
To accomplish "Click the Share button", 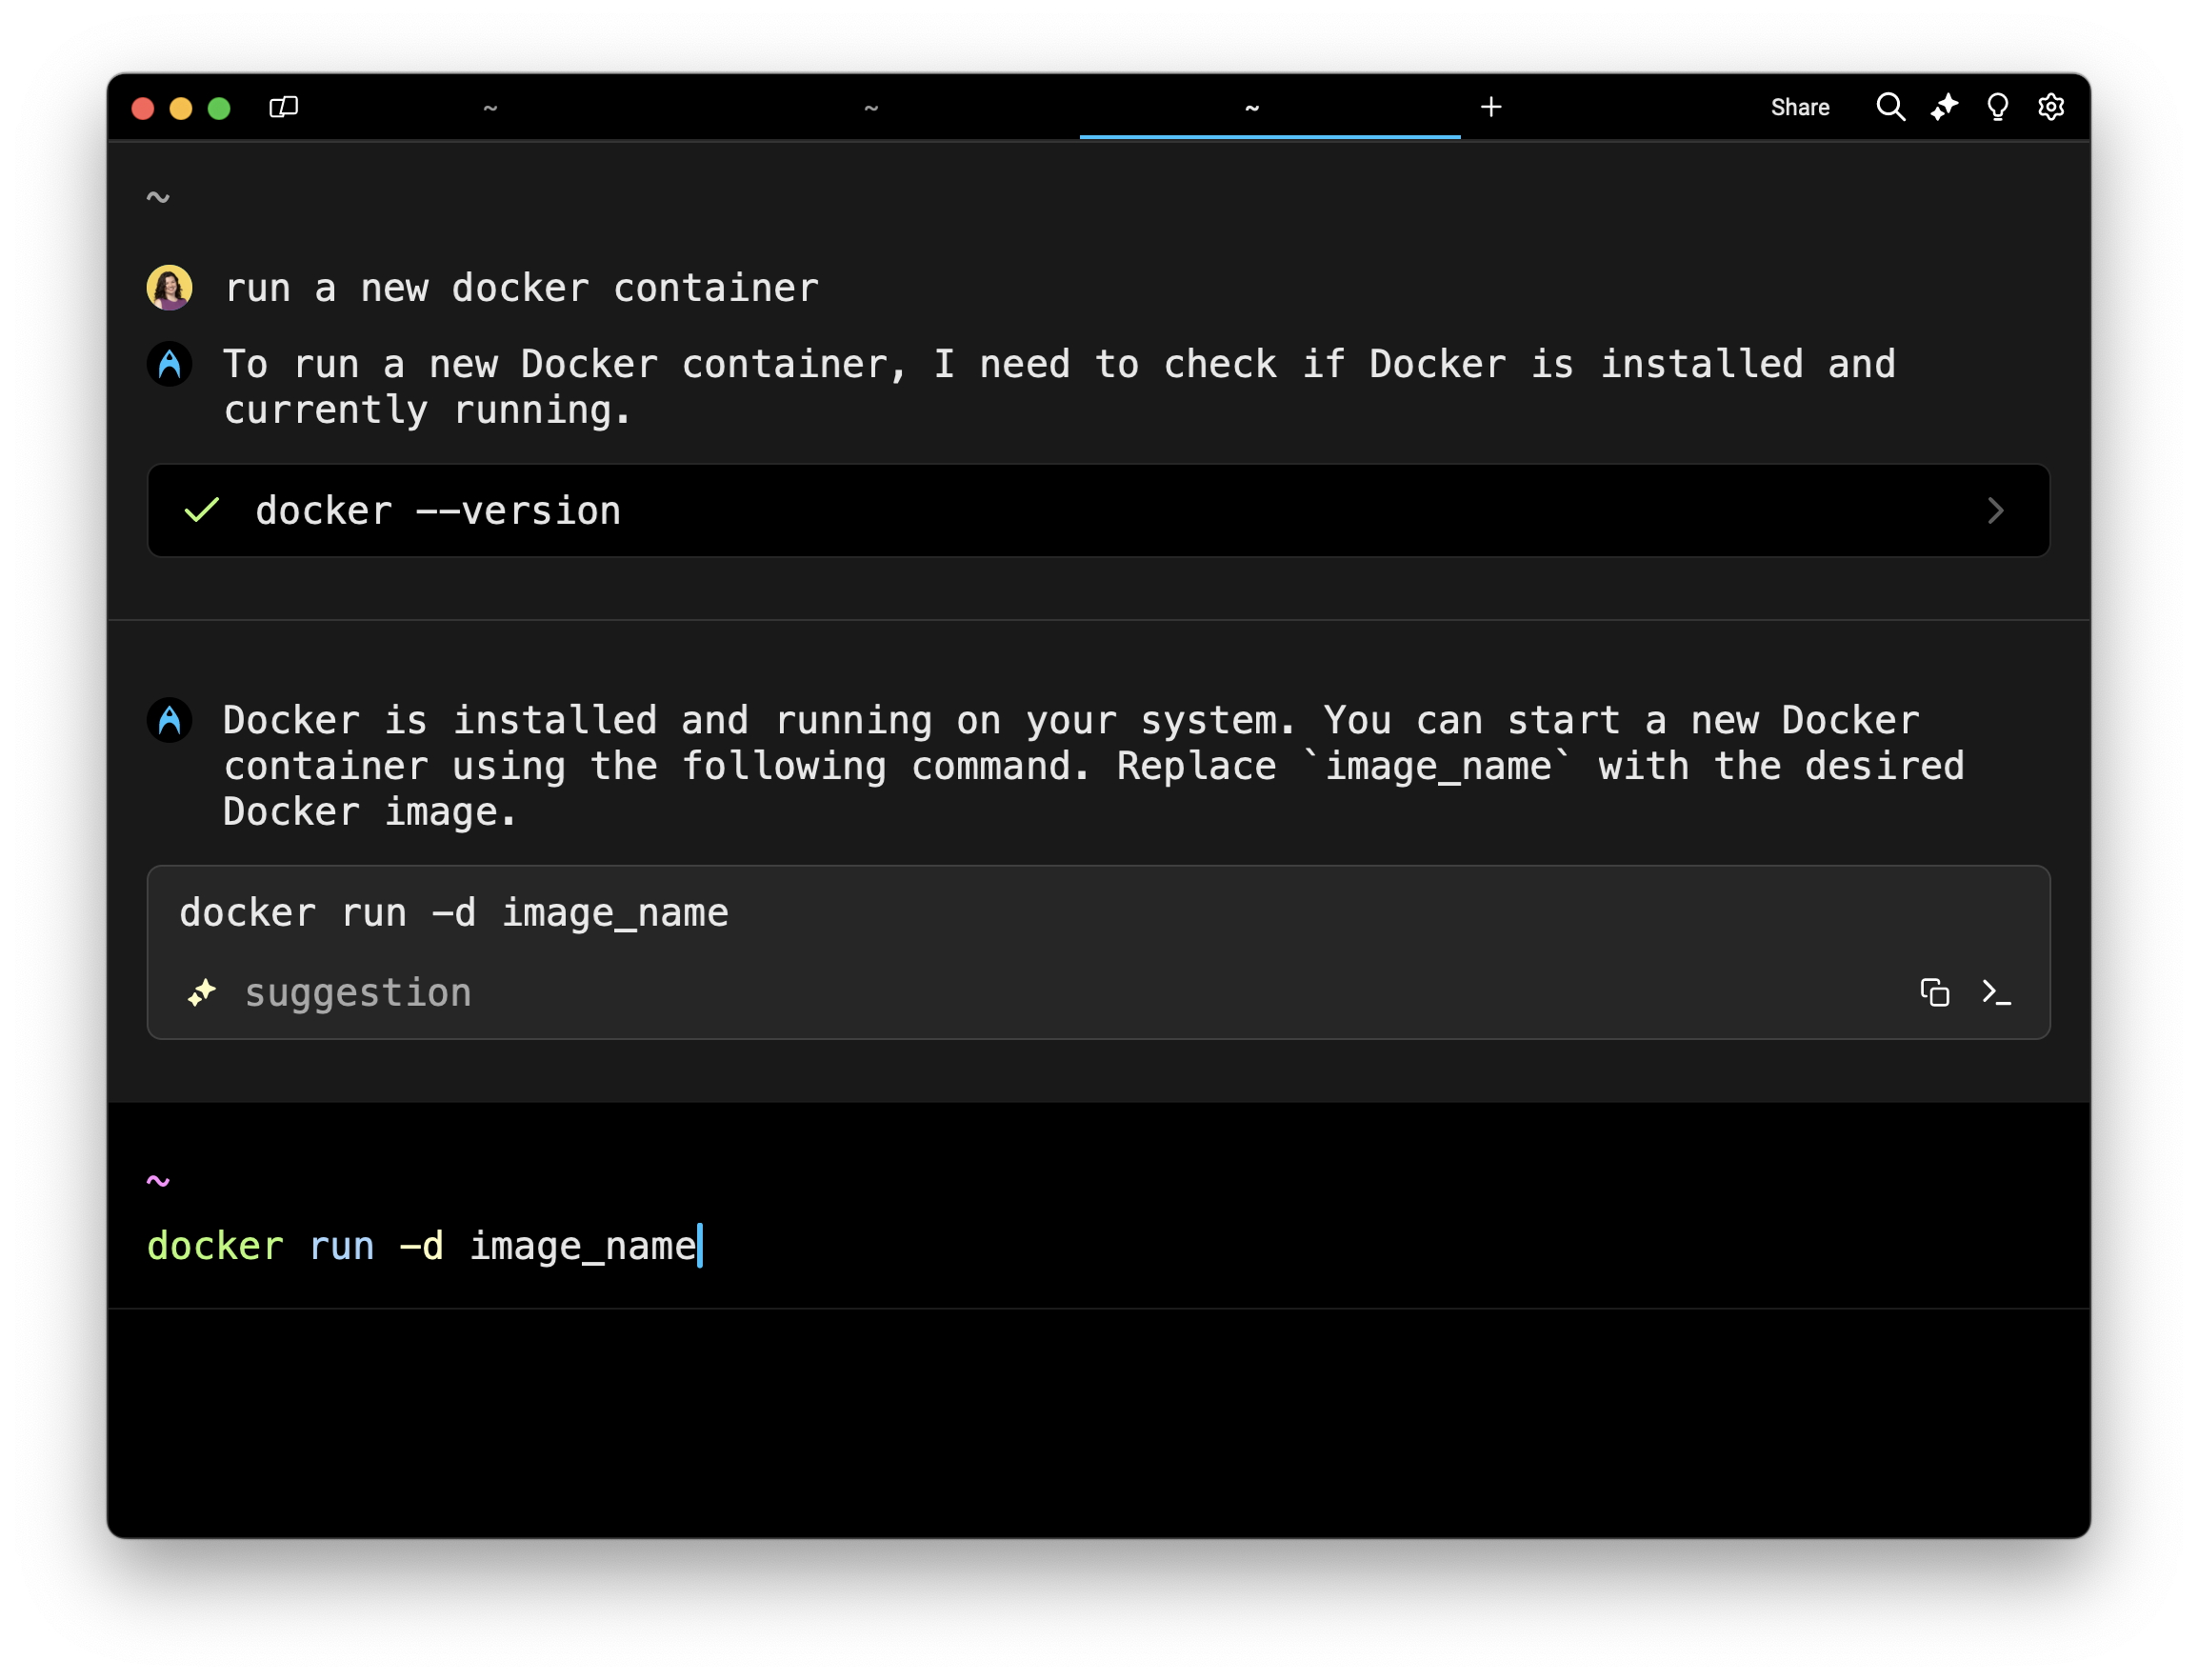I will [x=1800, y=107].
